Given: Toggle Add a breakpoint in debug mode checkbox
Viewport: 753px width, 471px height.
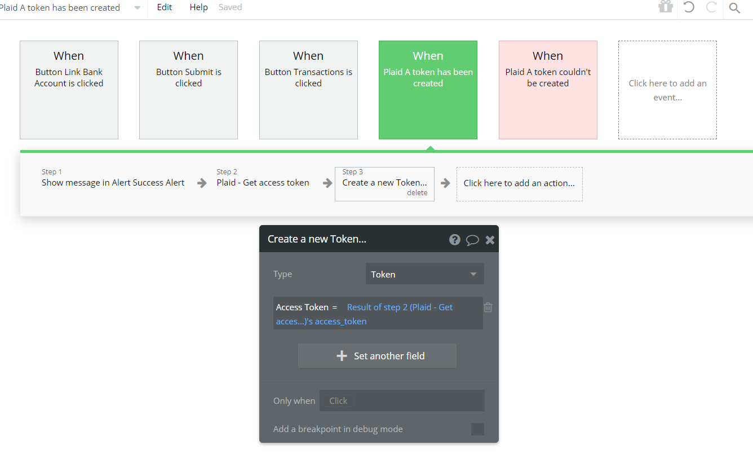Looking at the screenshot, I should (477, 429).
